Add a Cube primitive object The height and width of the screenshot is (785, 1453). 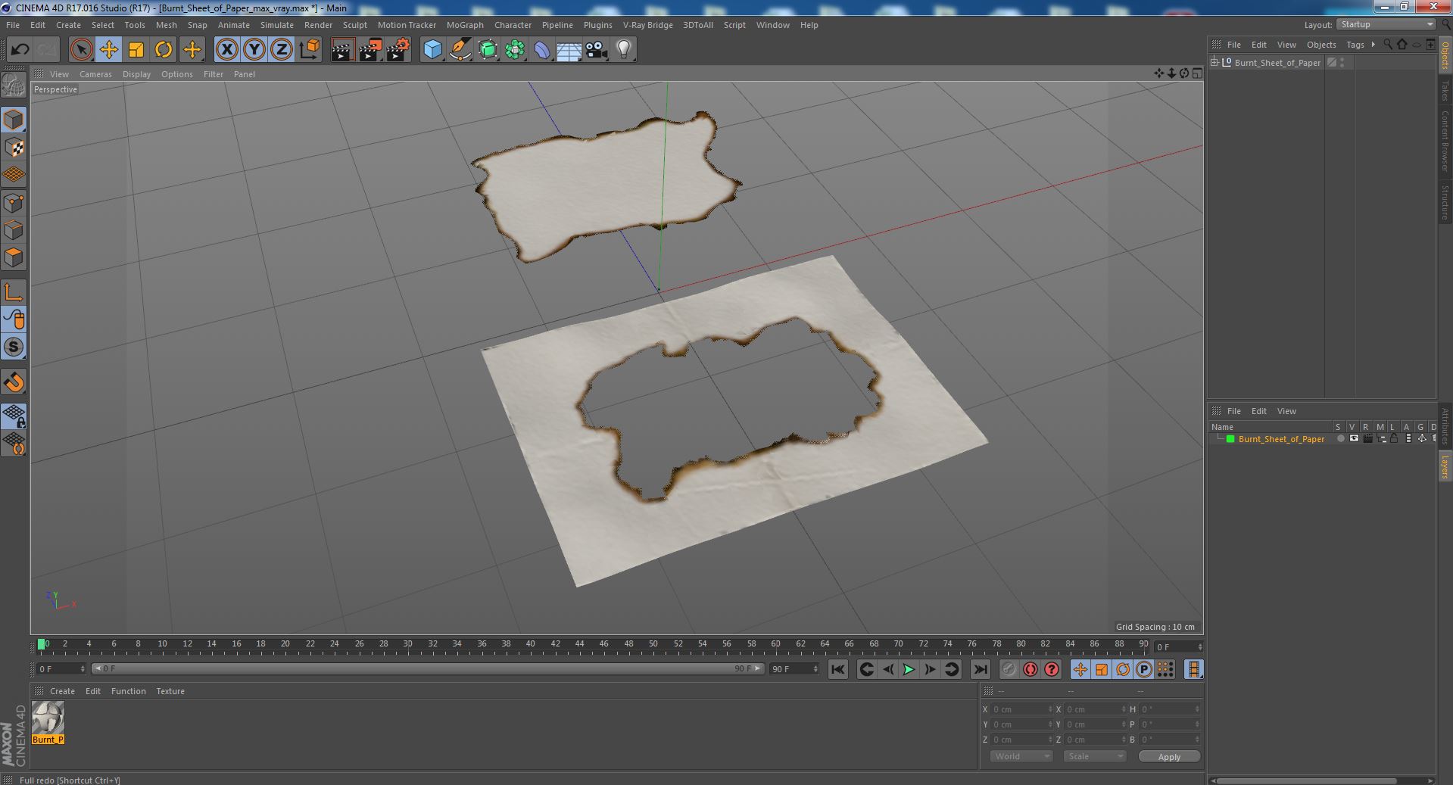432,50
